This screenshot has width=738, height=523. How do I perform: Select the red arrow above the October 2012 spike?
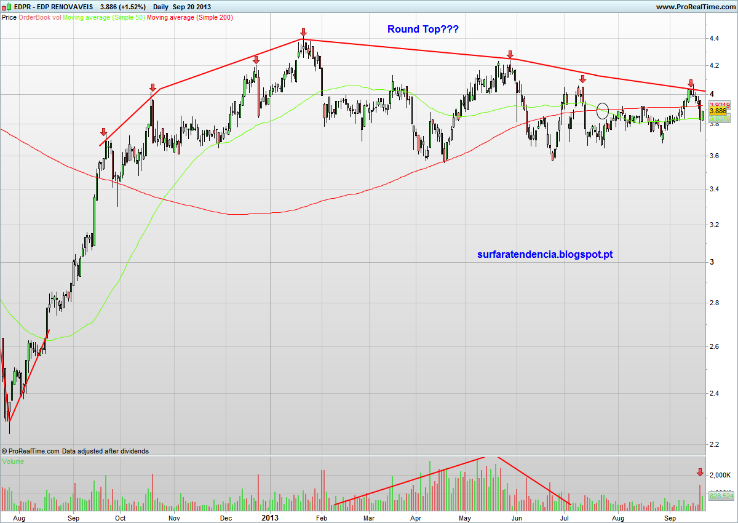(153, 88)
